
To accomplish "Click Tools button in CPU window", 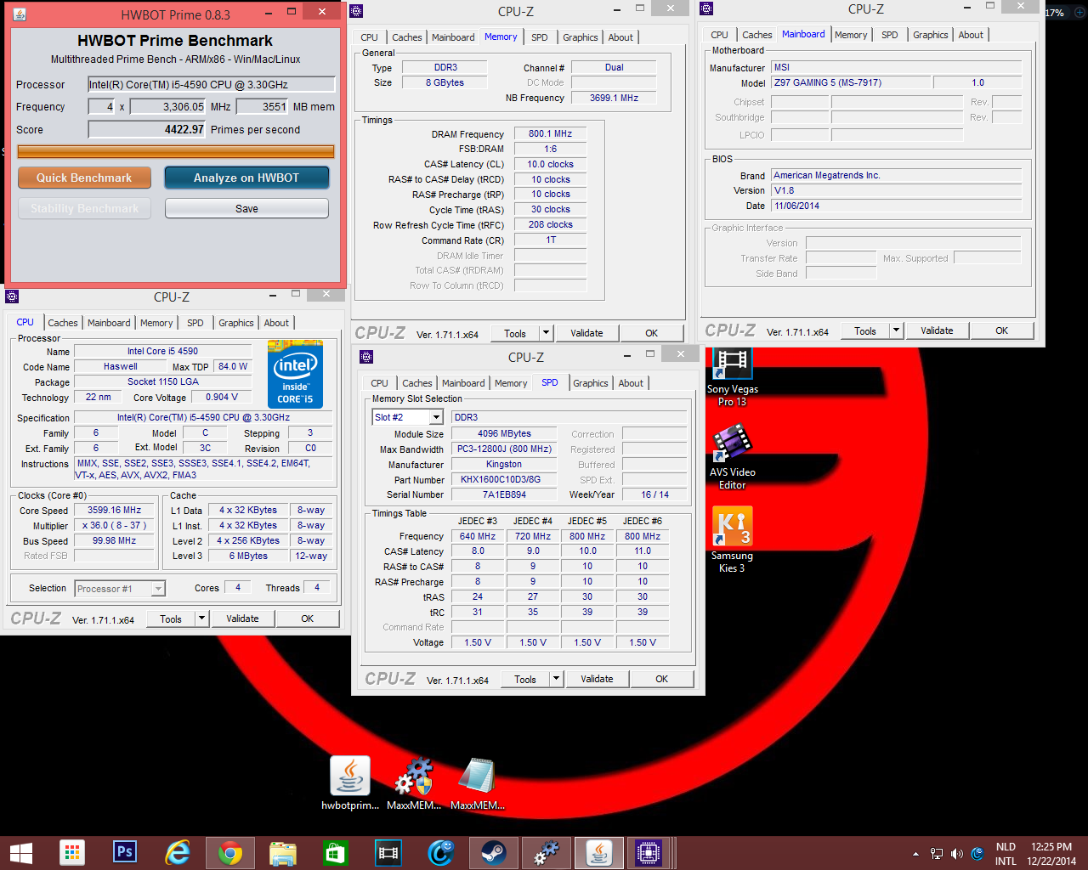I will 171,619.
